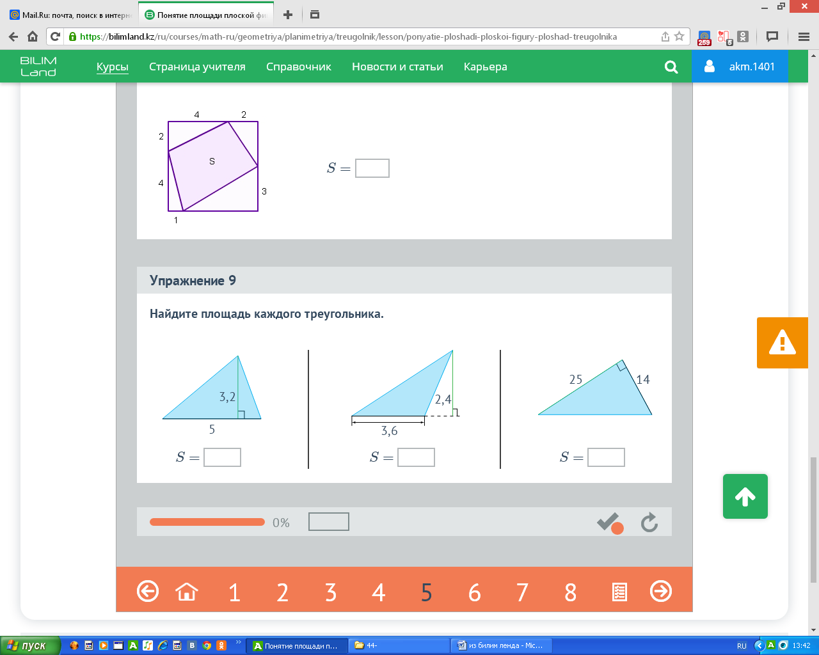
Task: Open the Курсы menu item
Action: tap(113, 67)
